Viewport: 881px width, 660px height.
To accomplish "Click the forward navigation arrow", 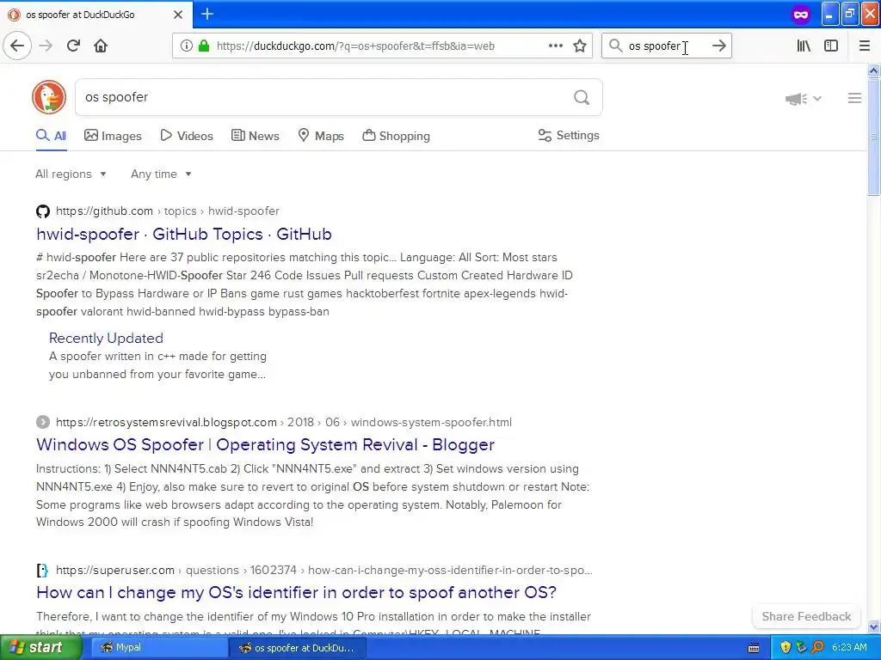I will [x=46, y=46].
